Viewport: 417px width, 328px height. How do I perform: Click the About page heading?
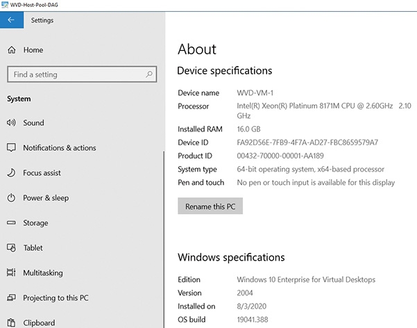pos(197,49)
